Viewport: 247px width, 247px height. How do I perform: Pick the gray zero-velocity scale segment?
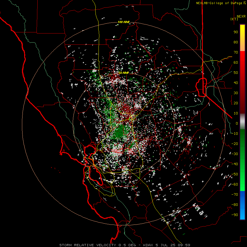click(242, 122)
